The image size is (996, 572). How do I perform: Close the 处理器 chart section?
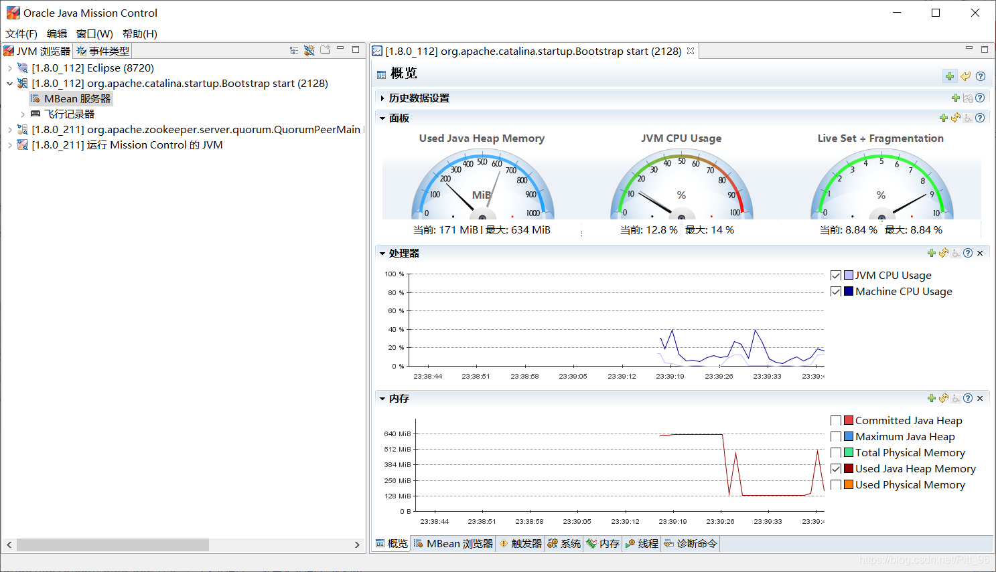point(980,254)
